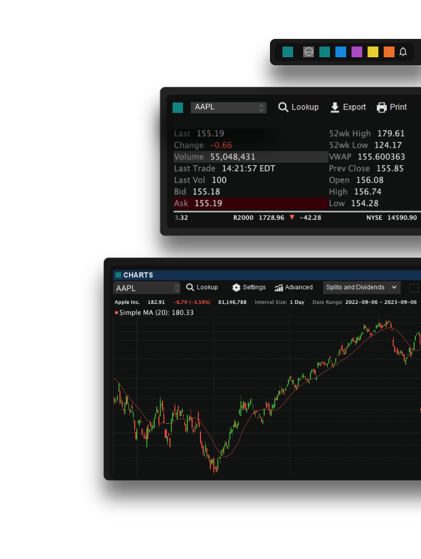This screenshot has width=421, height=559.
Task: Click Lookup magnifier in Charts toolbar
Action: click(191, 288)
